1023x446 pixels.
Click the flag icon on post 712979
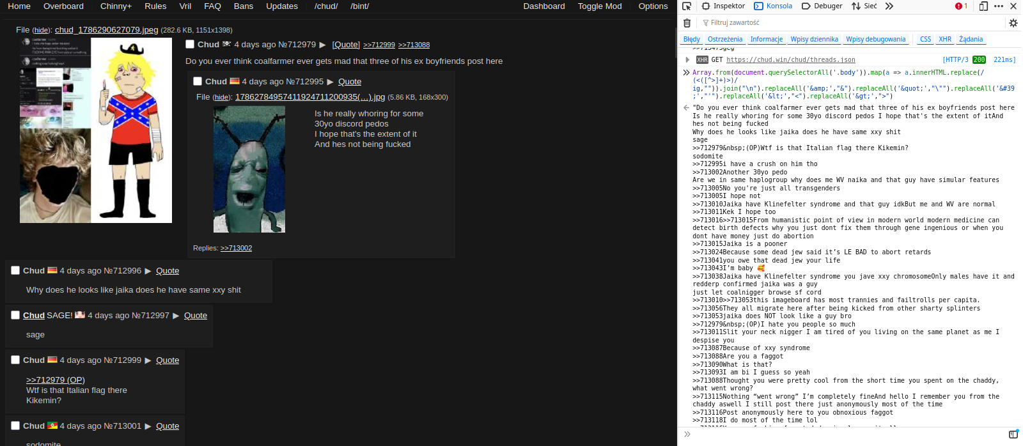226,44
